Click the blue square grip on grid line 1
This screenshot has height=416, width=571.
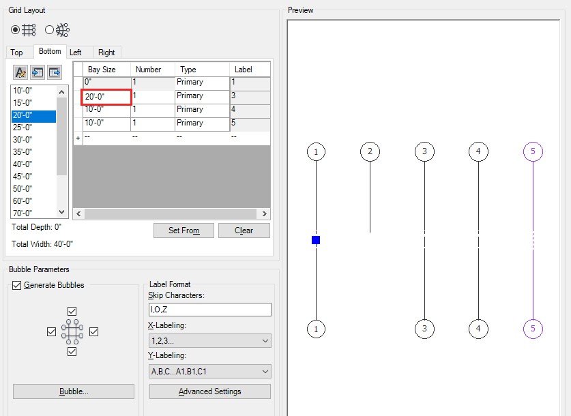316,240
